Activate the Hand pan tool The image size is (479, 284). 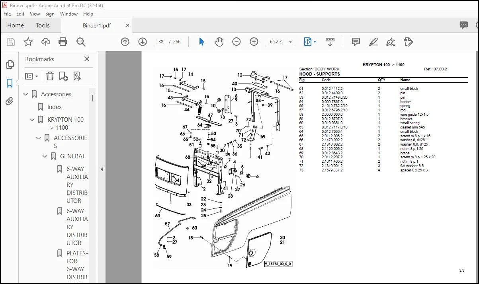coord(219,42)
